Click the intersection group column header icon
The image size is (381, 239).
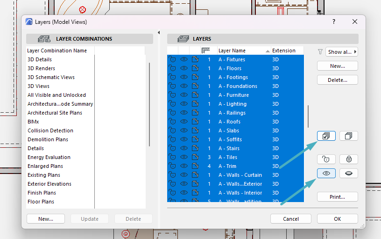(x=206, y=51)
